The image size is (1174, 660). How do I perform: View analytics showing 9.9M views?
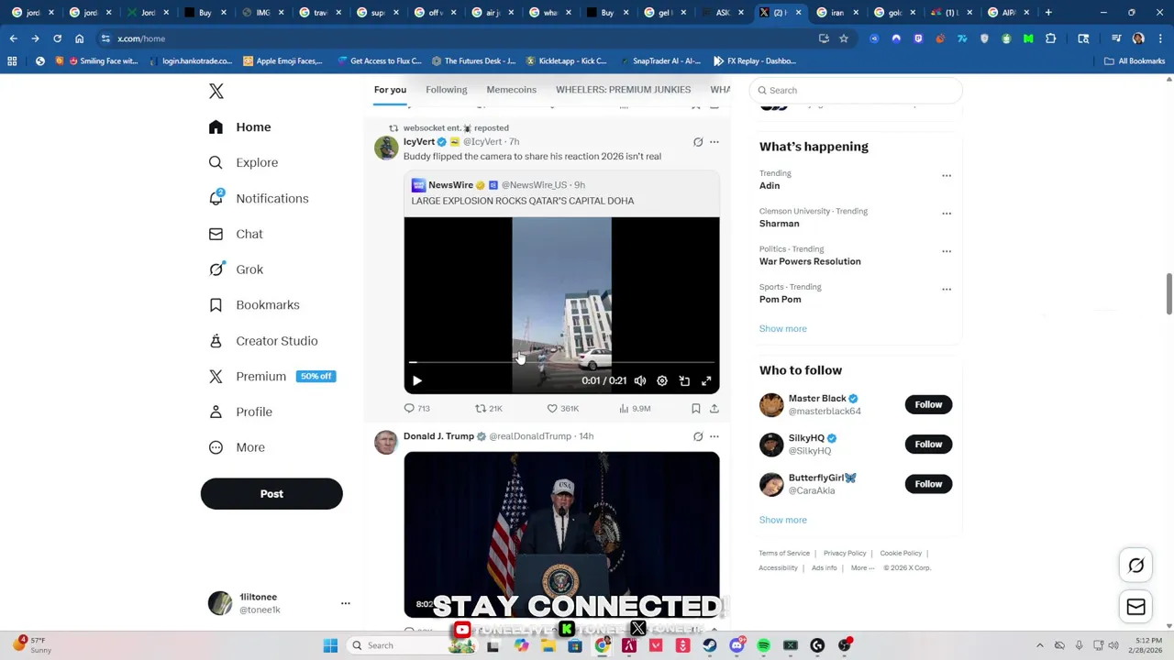coord(635,409)
